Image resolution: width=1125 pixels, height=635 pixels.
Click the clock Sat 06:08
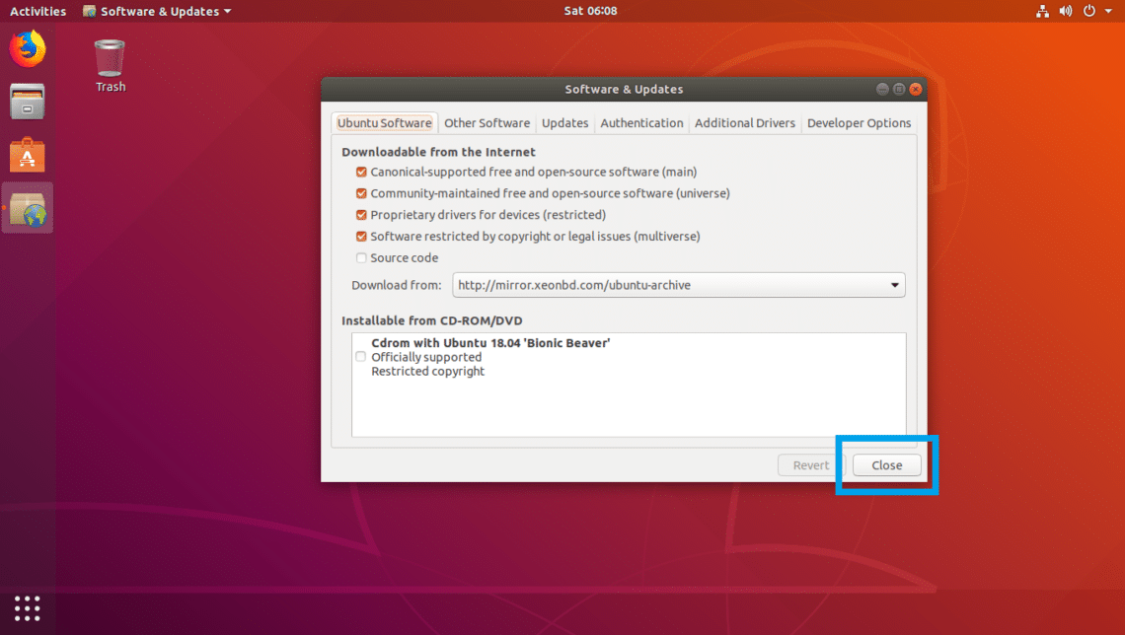click(x=590, y=11)
